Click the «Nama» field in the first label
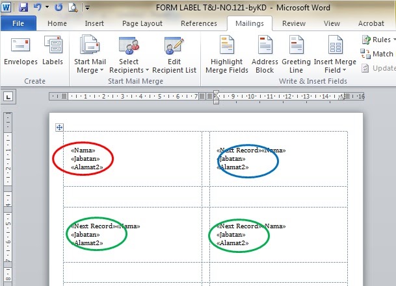The height and width of the screenshot is (286, 396). tap(83, 150)
